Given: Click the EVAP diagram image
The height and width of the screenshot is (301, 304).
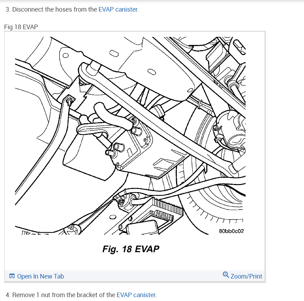Looking at the screenshot, I should coord(130,136).
